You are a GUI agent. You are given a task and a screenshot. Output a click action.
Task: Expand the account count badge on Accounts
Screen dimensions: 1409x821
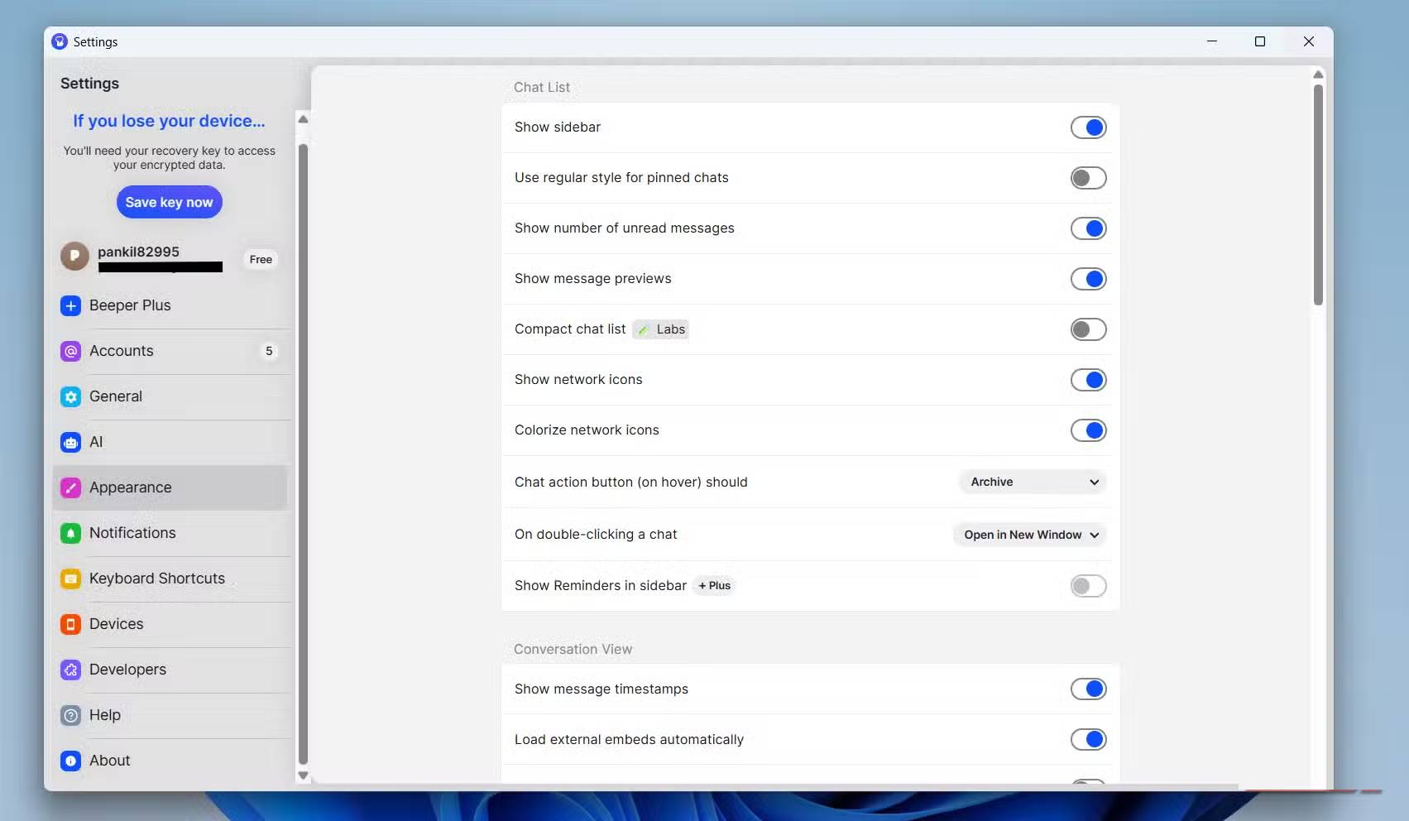click(268, 351)
